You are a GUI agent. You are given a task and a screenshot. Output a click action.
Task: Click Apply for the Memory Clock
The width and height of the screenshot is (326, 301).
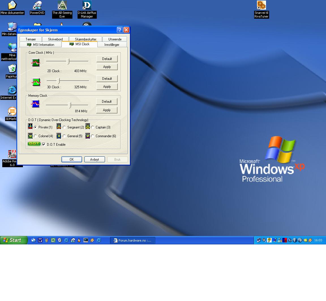click(x=107, y=110)
